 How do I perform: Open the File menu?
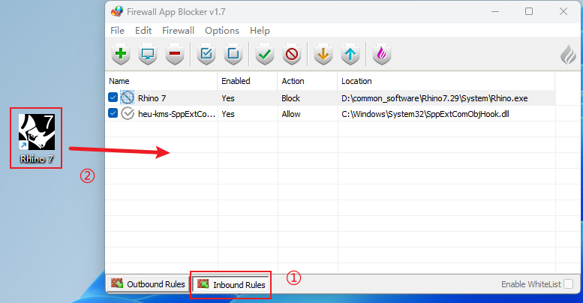click(x=118, y=31)
